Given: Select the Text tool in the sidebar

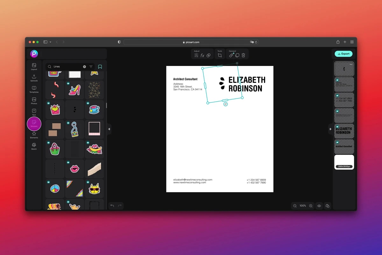Looking at the screenshot, I should (x=34, y=112).
